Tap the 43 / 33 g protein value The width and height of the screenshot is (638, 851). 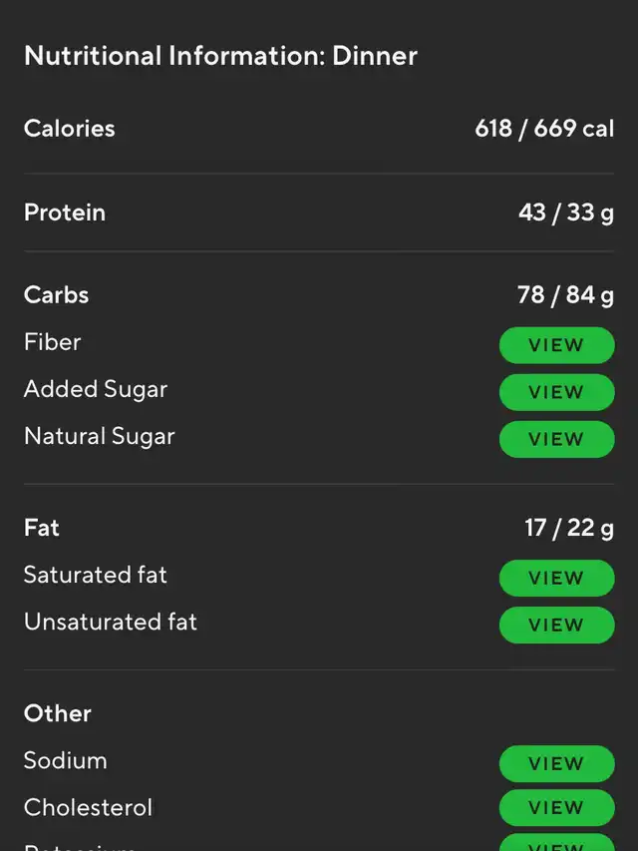click(565, 213)
